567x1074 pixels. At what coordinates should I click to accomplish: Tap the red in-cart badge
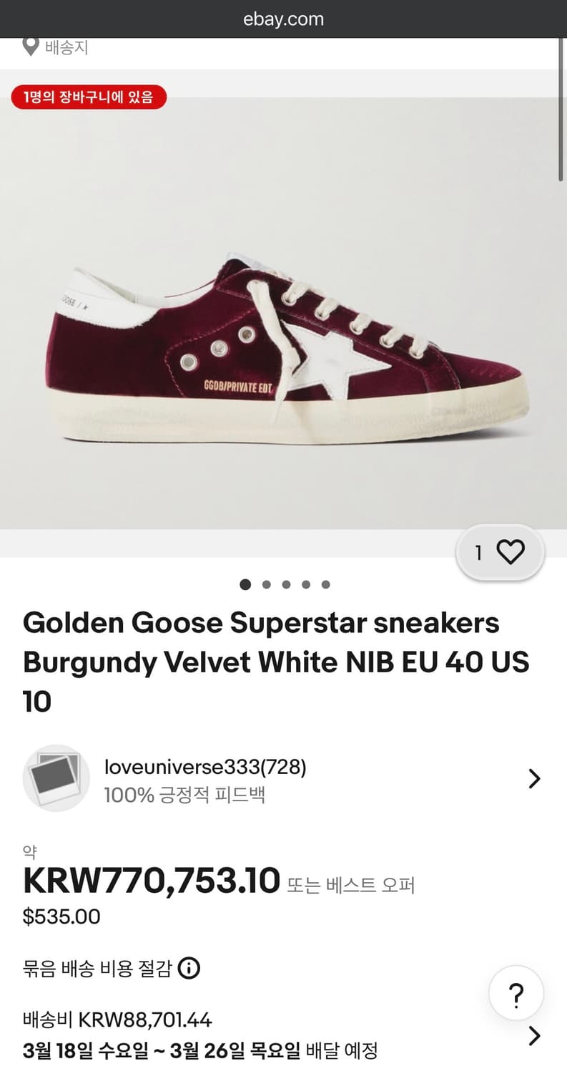tap(89, 97)
